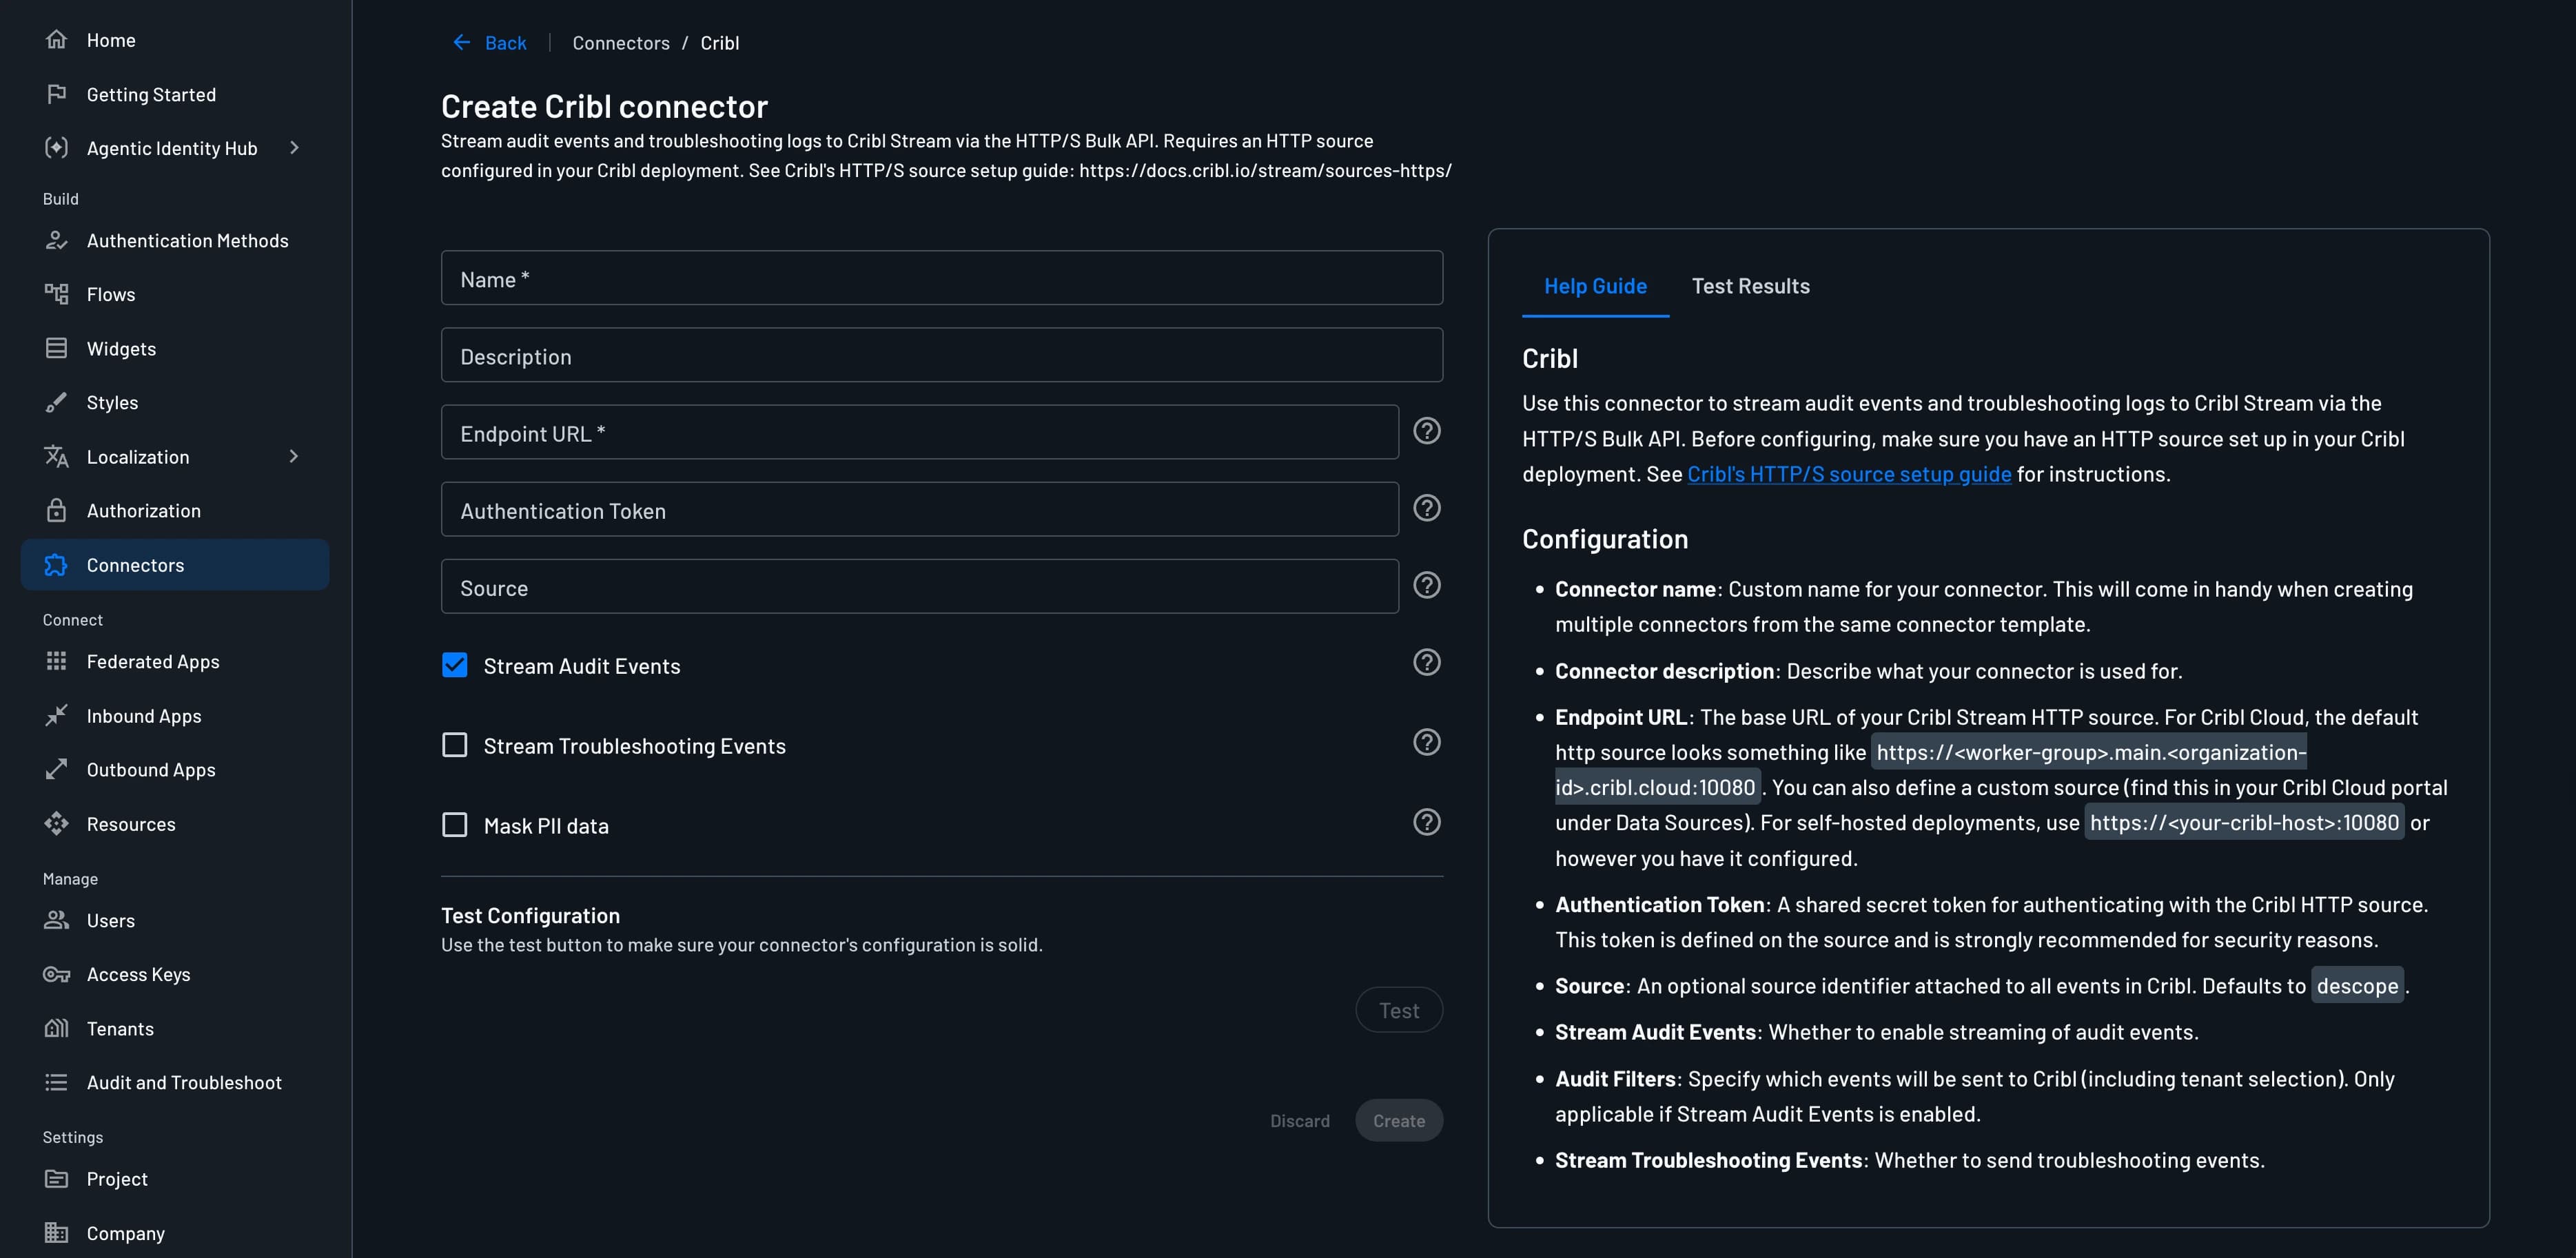Screen dimensions: 2576x1258
Task: Click the 'descope' default value code text
Action: click(x=2357, y=986)
